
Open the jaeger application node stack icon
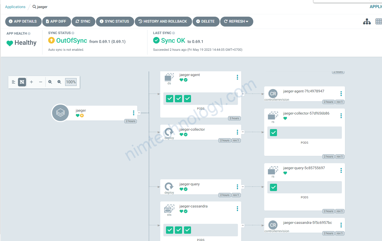click(x=60, y=113)
